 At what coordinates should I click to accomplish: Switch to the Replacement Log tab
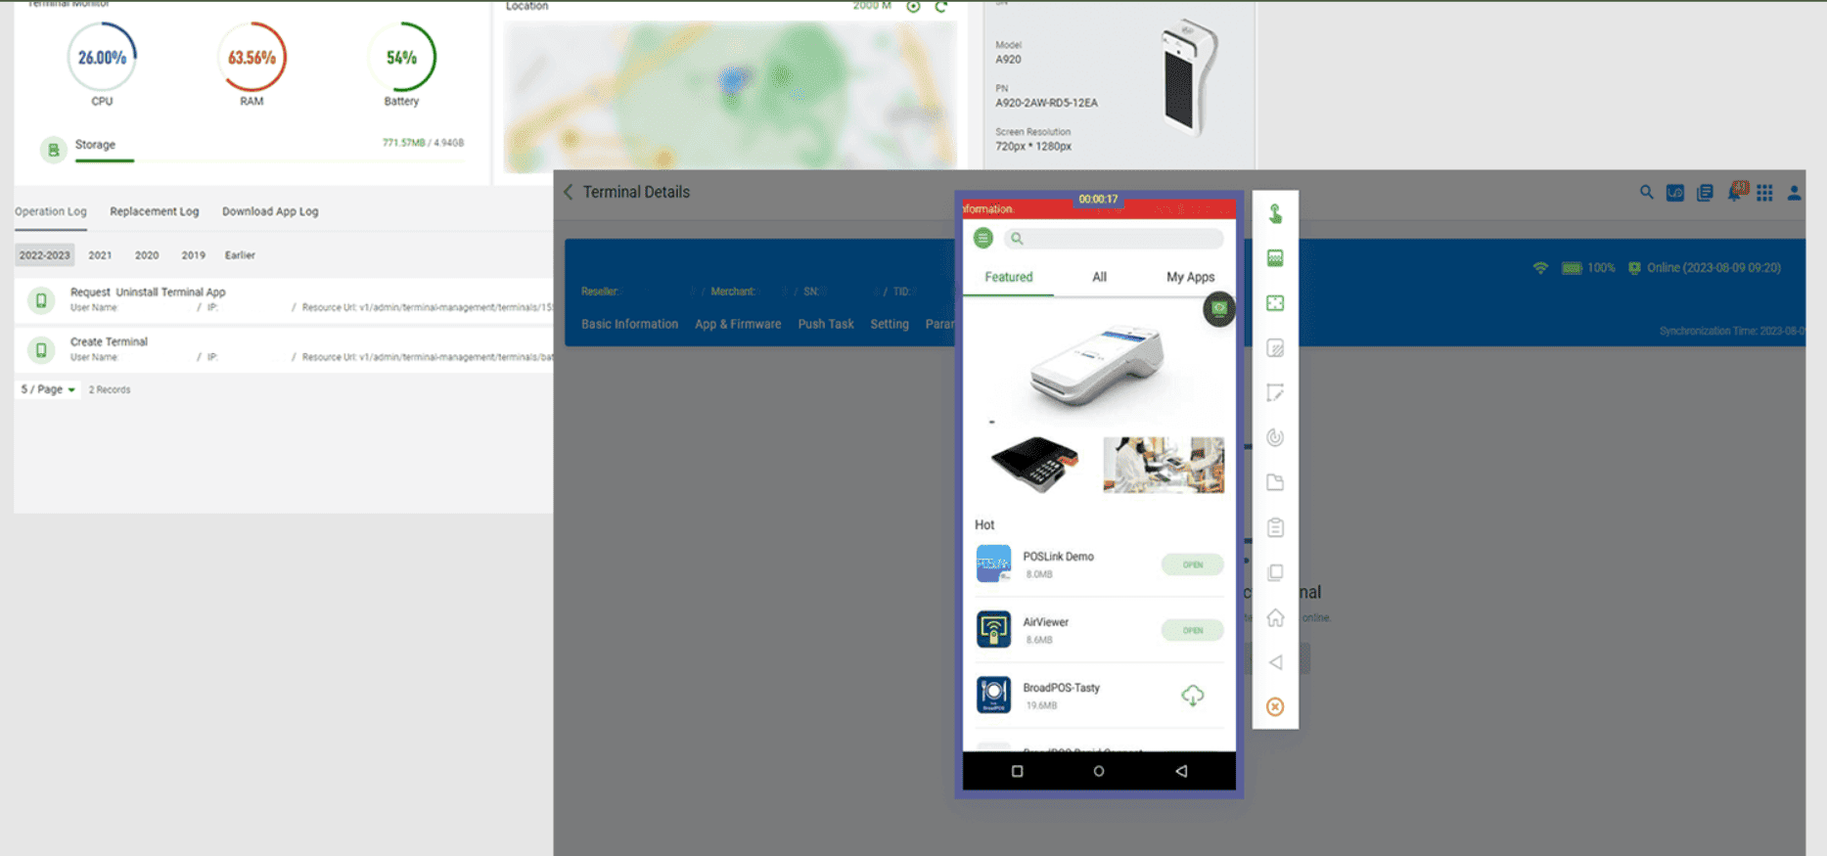coord(154,211)
